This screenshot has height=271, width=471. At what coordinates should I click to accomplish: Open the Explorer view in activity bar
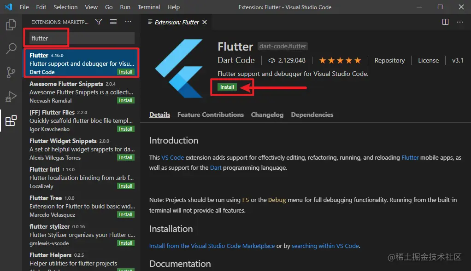pos(11,24)
